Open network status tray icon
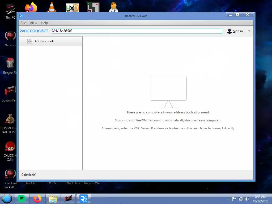Image resolution: width=272 pixels, height=204 pixels. point(240,199)
